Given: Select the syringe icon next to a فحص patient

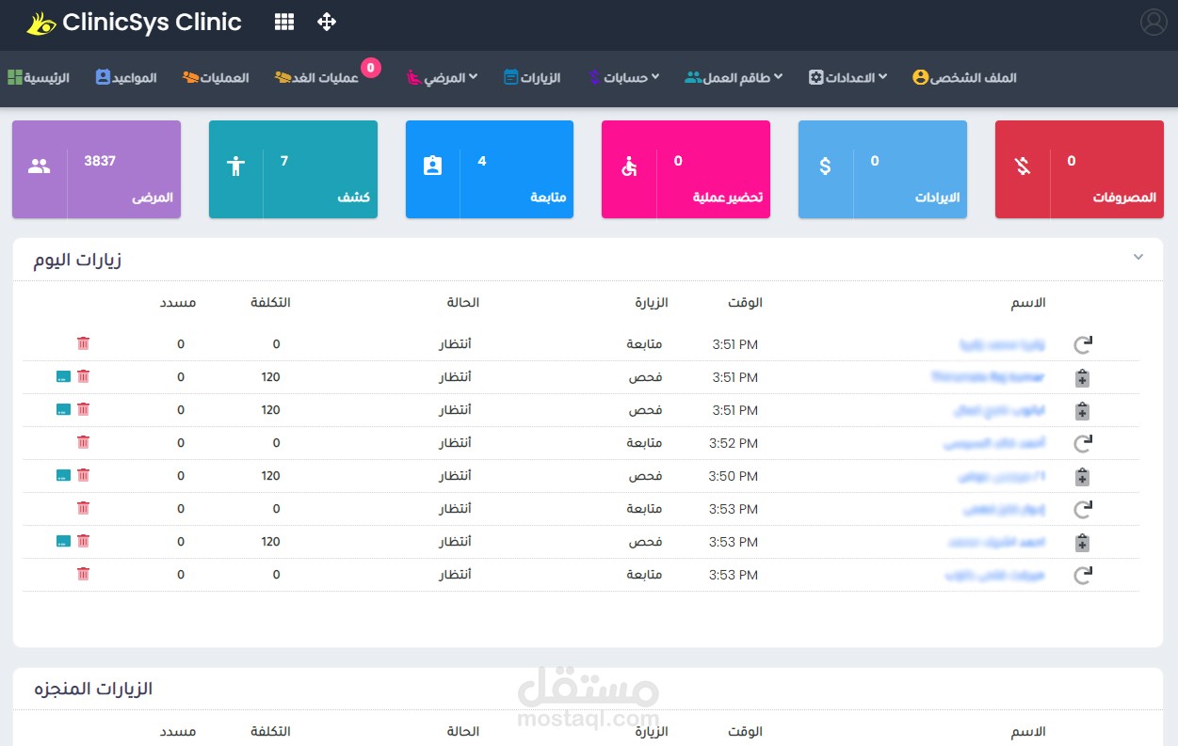Looking at the screenshot, I should click(x=1082, y=377).
